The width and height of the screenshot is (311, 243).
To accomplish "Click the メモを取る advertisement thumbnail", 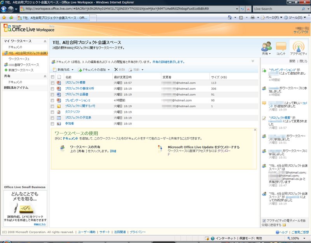I will [25, 208].
